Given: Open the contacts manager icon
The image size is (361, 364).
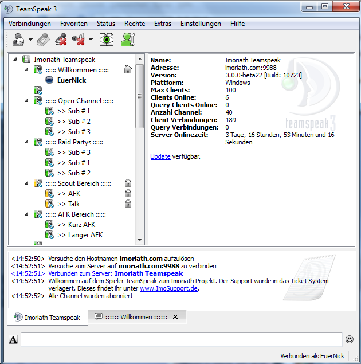Looking at the screenshot, I should pyautogui.click(x=127, y=40).
